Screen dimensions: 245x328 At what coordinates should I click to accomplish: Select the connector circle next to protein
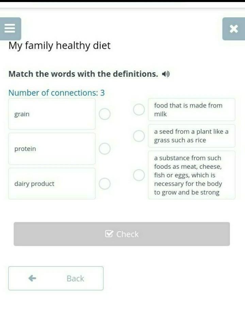[x=105, y=149]
